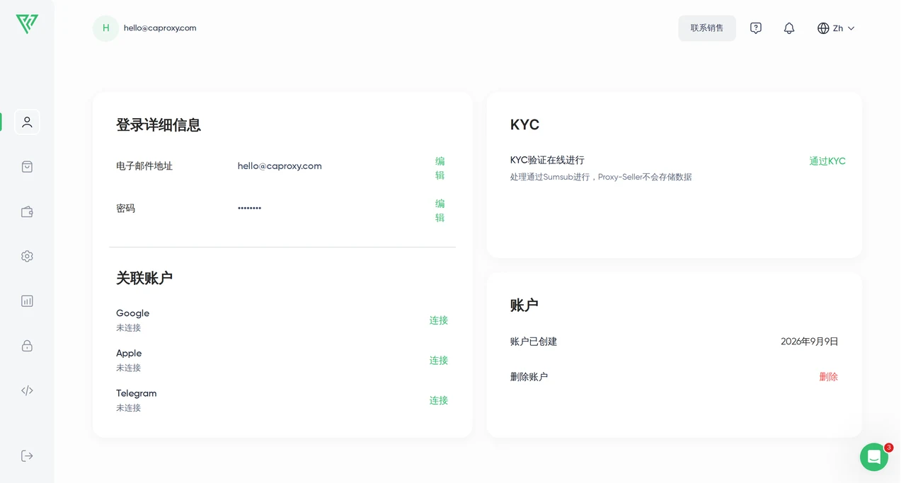906x483 pixels.
Task: Click the 电子邮件地址 label
Action: click(144, 166)
